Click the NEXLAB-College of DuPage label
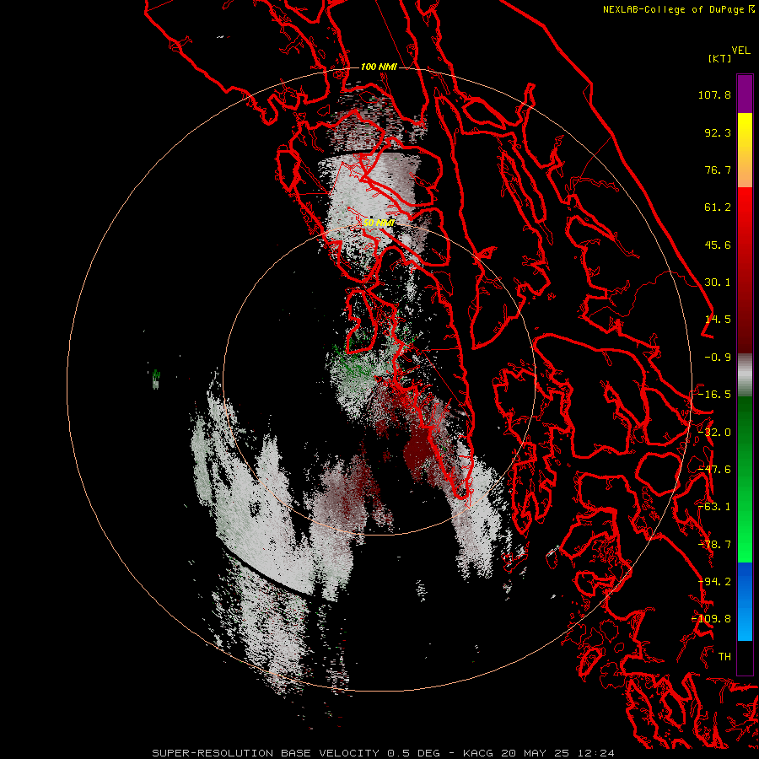Image resolution: width=759 pixels, height=759 pixels. [674, 9]
